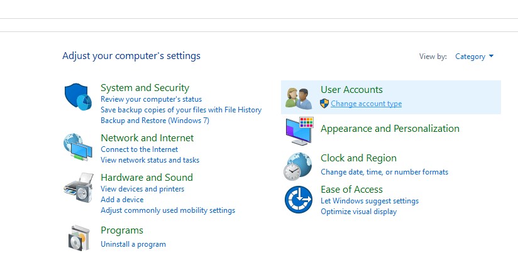Select Save backup copies with File History
Image resolution: width=518 pixels, height=280 pixels.
[181, 110]
